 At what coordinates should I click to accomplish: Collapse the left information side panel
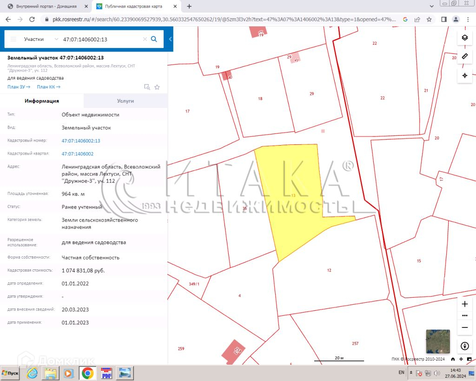pyautogui.click(x=170, y=39)
